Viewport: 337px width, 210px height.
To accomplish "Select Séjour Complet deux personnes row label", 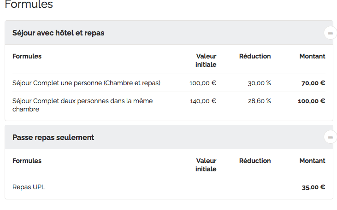I will click(x=83, y=105).
